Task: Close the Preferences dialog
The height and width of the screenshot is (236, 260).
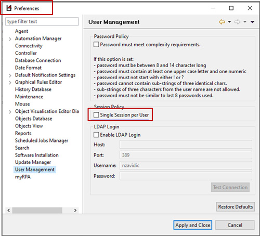Action: point(250,8)
